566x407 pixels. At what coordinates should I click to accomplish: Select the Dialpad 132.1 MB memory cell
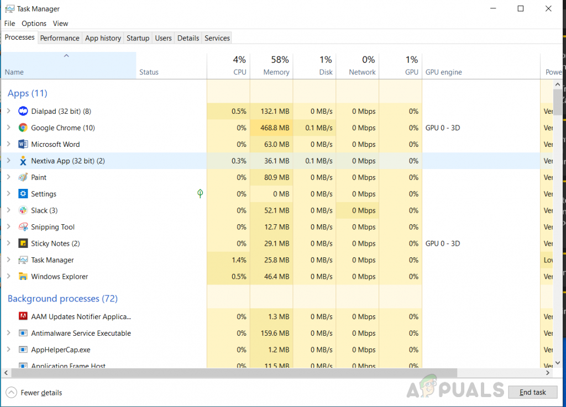271,111
